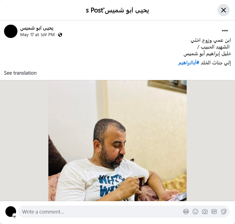Open the يحيى ابو شميس author name link

coord(37,28)
